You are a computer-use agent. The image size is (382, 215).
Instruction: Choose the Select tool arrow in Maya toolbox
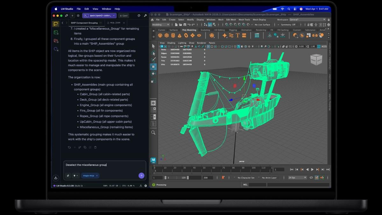coord(153,46)
